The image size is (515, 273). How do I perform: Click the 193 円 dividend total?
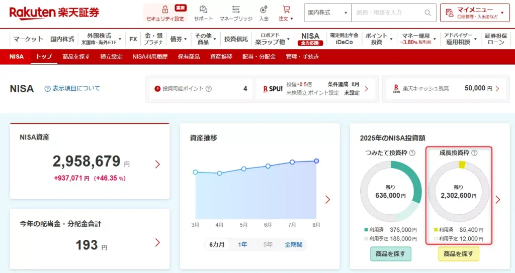click(x=92, y=245)
